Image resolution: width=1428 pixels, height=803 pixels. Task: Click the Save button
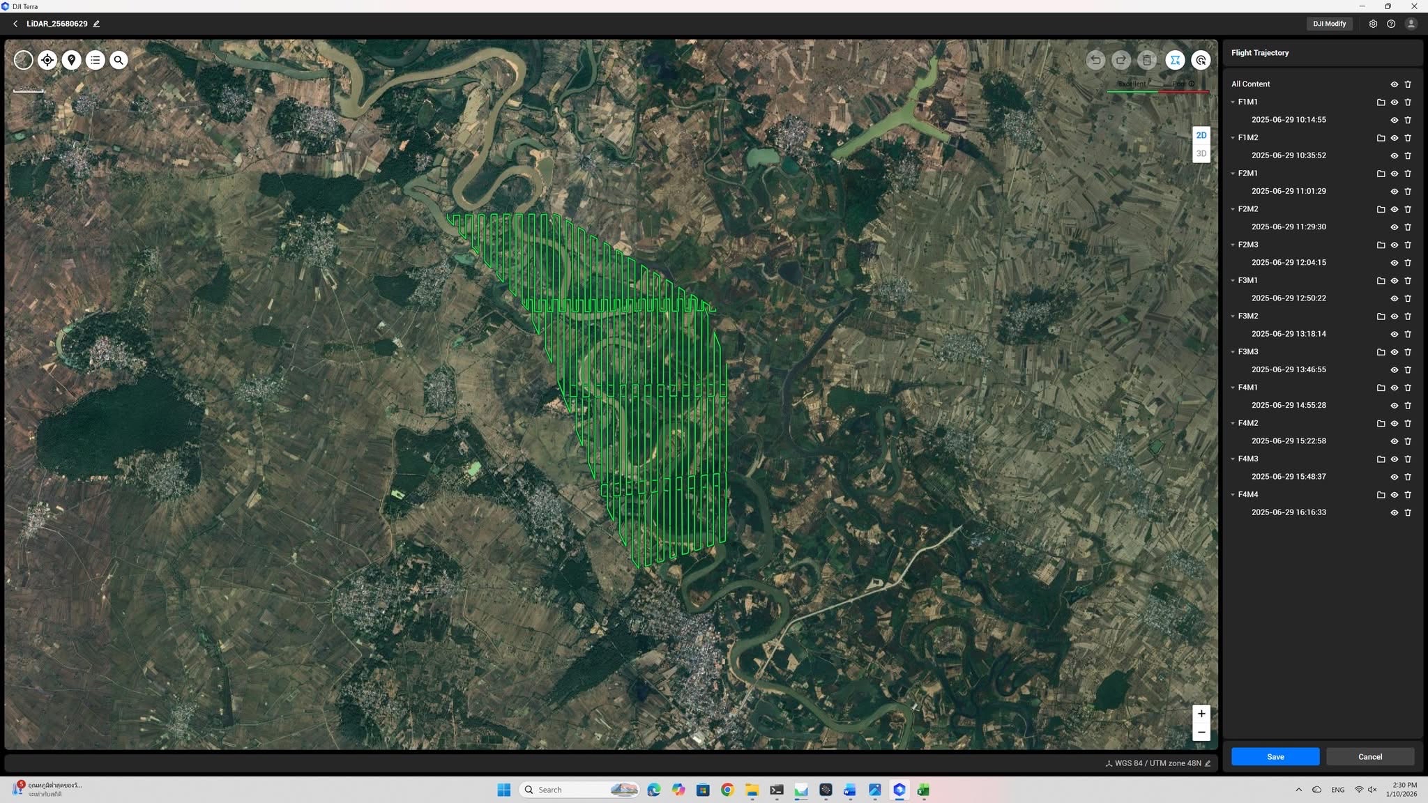[x=1275, y=757]
